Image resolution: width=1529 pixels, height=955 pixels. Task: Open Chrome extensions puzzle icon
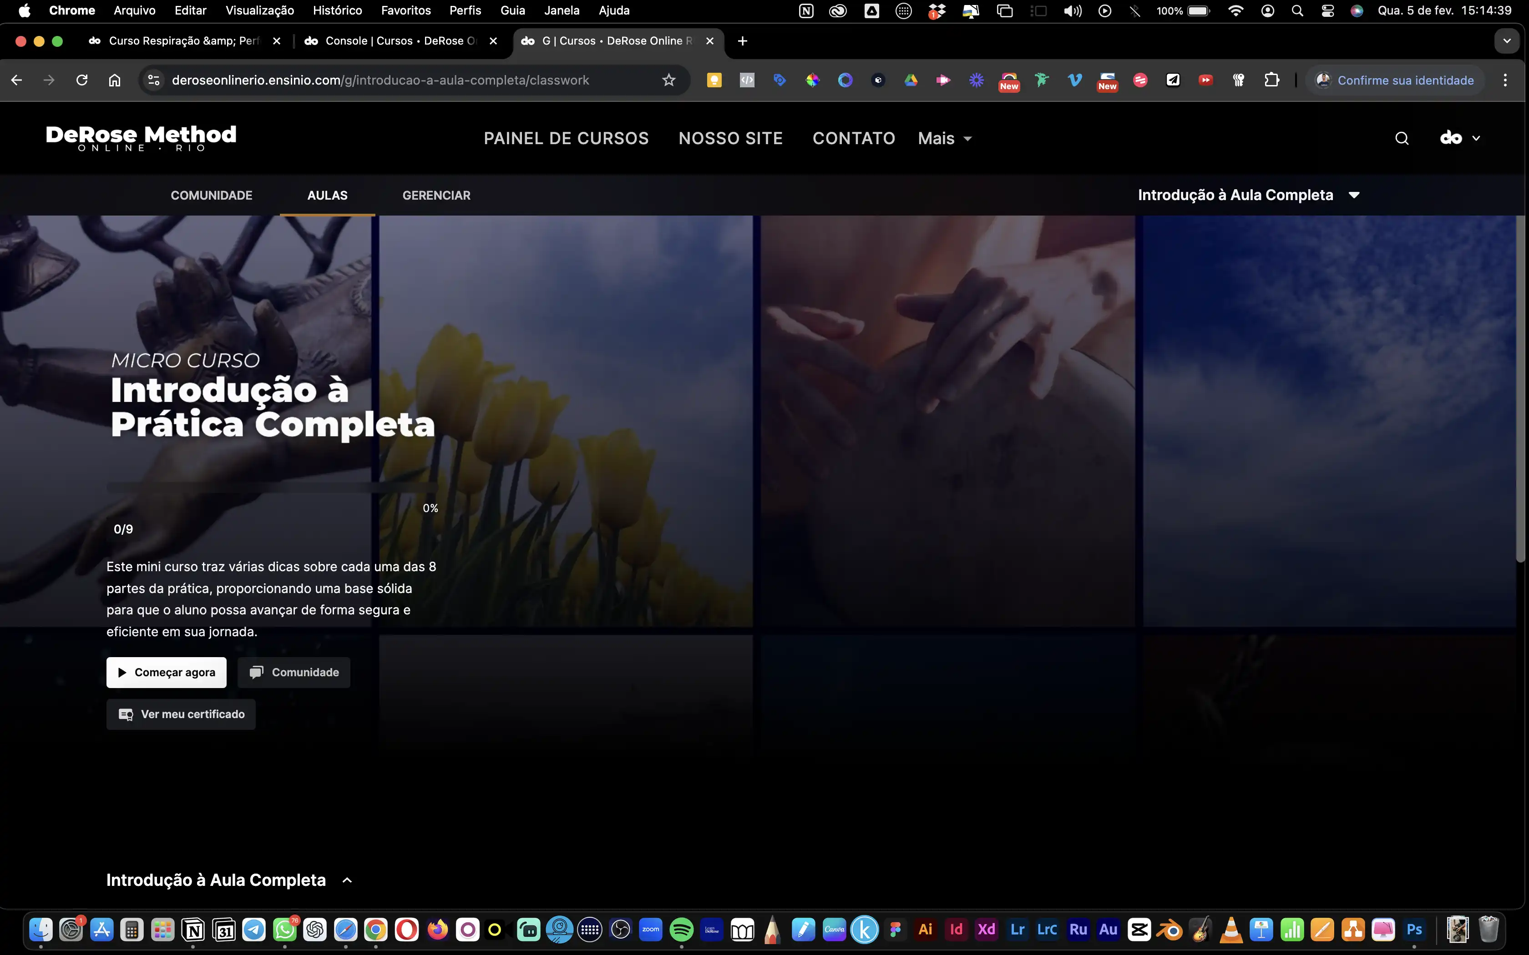[x=1271, y=80]
